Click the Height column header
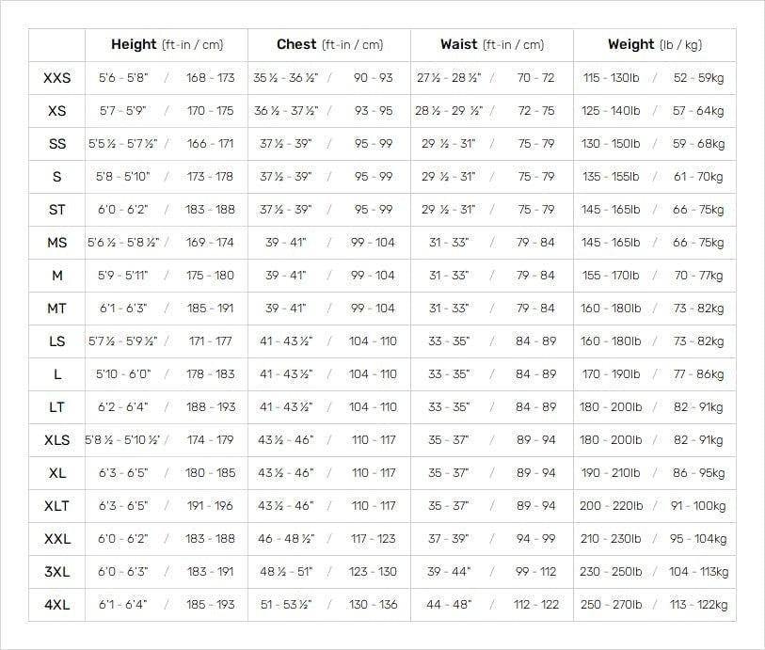The height and width of the screenshot is (650, 765). coord(167,45)
